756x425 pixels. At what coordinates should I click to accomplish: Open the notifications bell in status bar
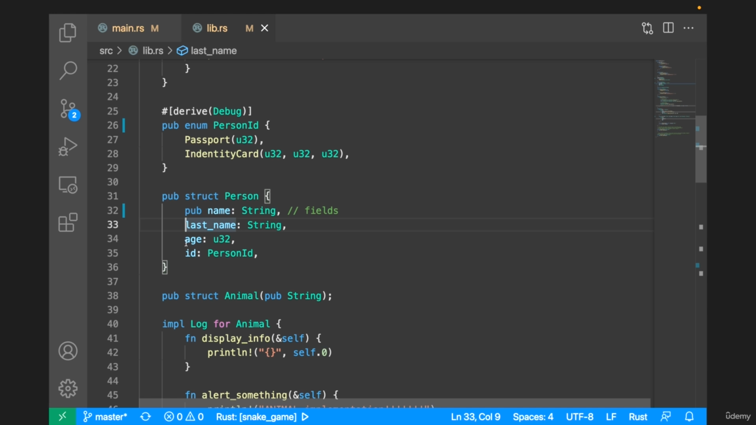689,417
